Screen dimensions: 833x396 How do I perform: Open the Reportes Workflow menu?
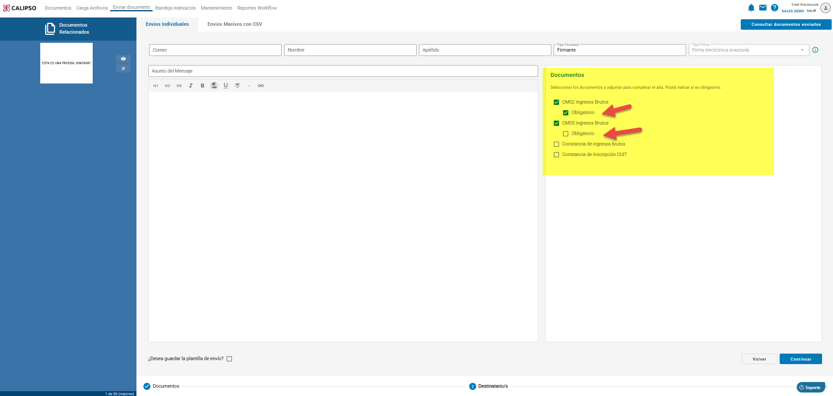pyautogui.click(x=257, y=8)
